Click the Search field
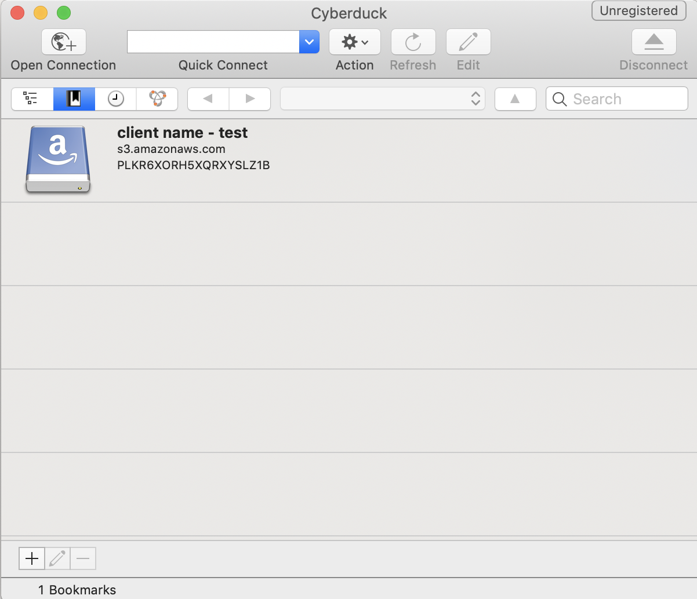Screen dimensions: 697x599 pos(617,99)
